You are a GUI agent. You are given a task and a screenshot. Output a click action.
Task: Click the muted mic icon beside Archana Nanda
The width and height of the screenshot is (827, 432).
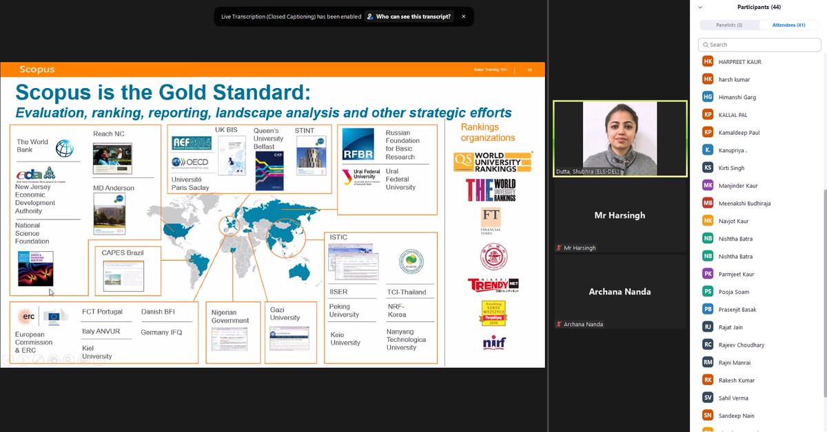pyautogui.click(x=559, y=324)
